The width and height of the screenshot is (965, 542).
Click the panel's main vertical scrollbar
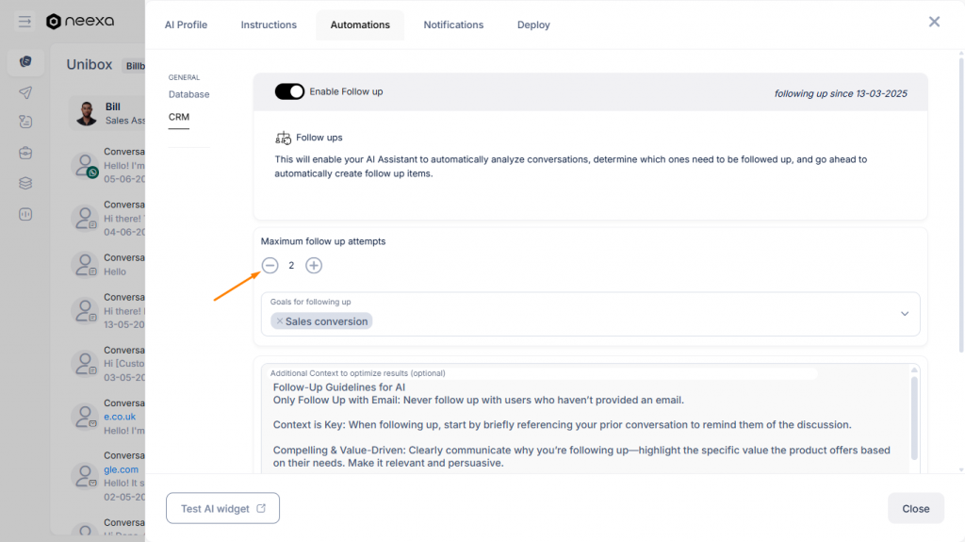pyautogui.click(x=961, y=204)
